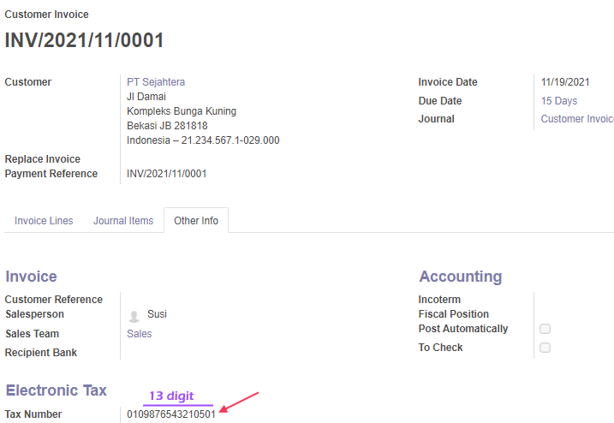Enable the Post Automatically checkbox
Viewport: 614px width, 423px height.
pos(545,329)
